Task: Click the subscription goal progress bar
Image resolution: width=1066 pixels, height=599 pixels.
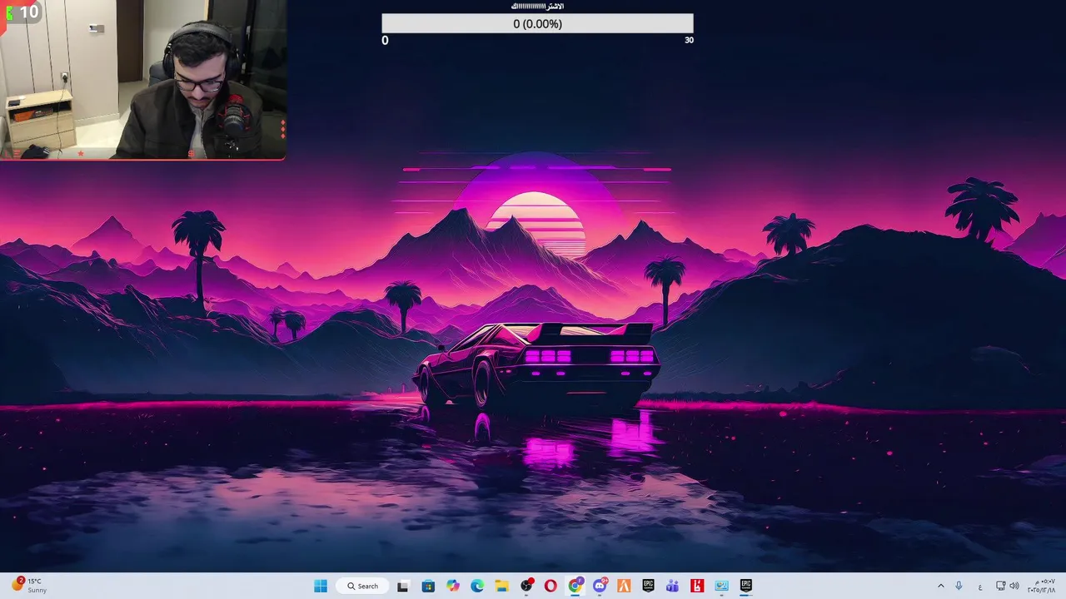Action: [537, 23]
